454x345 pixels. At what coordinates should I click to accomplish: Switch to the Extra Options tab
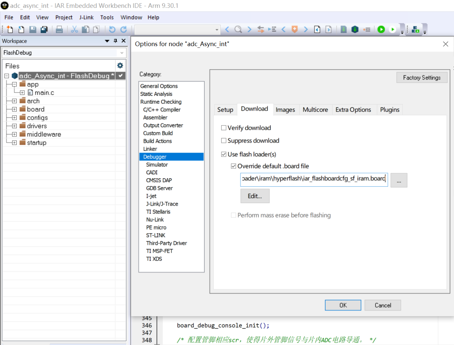353,110
